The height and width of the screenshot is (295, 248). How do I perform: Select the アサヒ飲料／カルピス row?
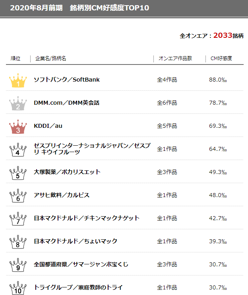point(124,195)
